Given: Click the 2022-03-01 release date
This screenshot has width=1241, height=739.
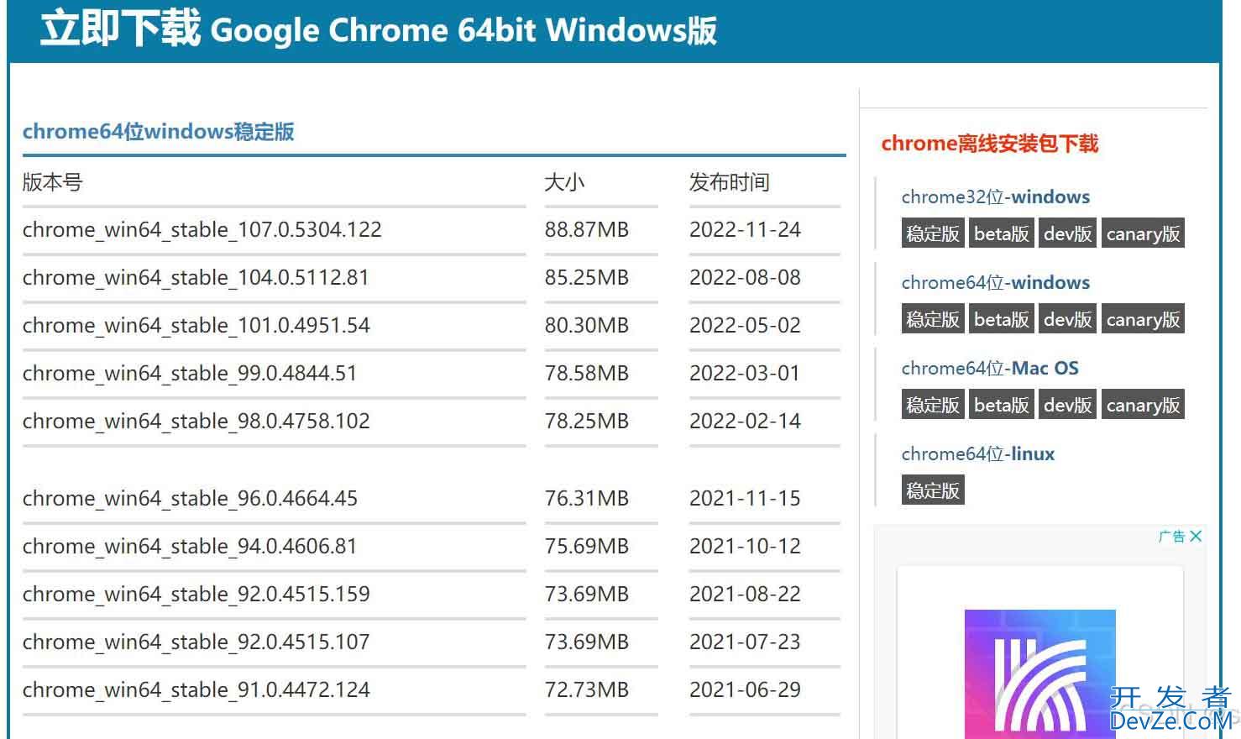Looking at the screenshot, I should click(x=745, y=373).
